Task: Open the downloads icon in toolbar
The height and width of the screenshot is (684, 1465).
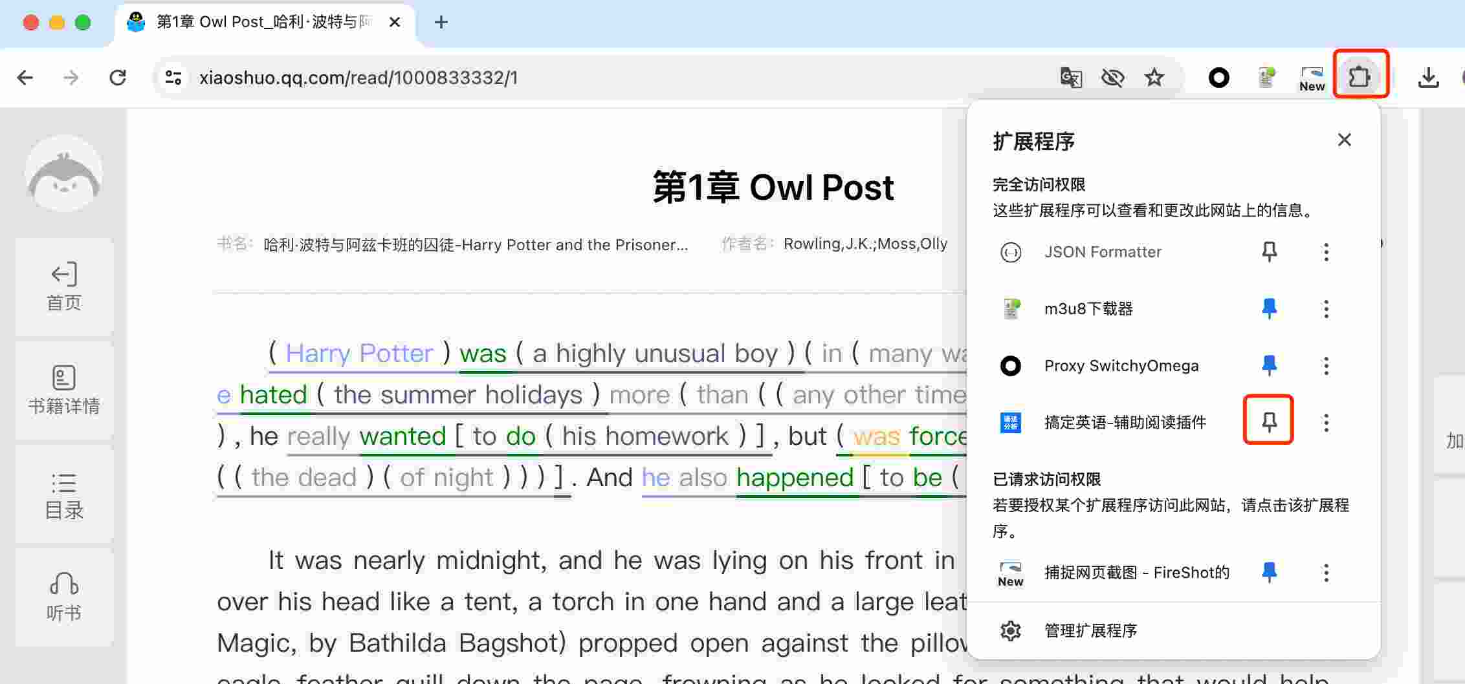Action: tap(1428, 78)
